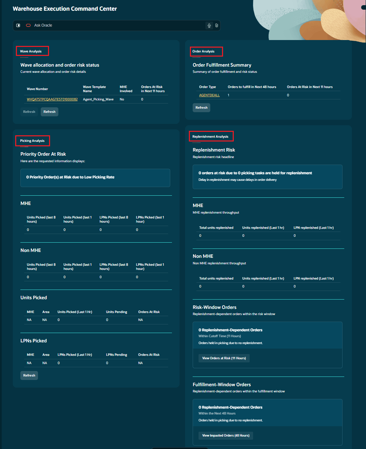Refresh the Picking Analysis card
This screenshot has width=366, height=449.
[29, 375]
